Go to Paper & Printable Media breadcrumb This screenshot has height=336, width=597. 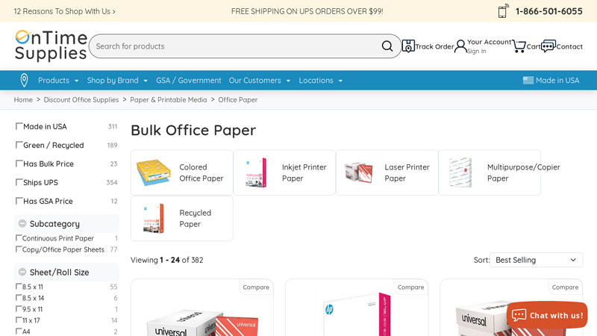(x=169, y=100)
